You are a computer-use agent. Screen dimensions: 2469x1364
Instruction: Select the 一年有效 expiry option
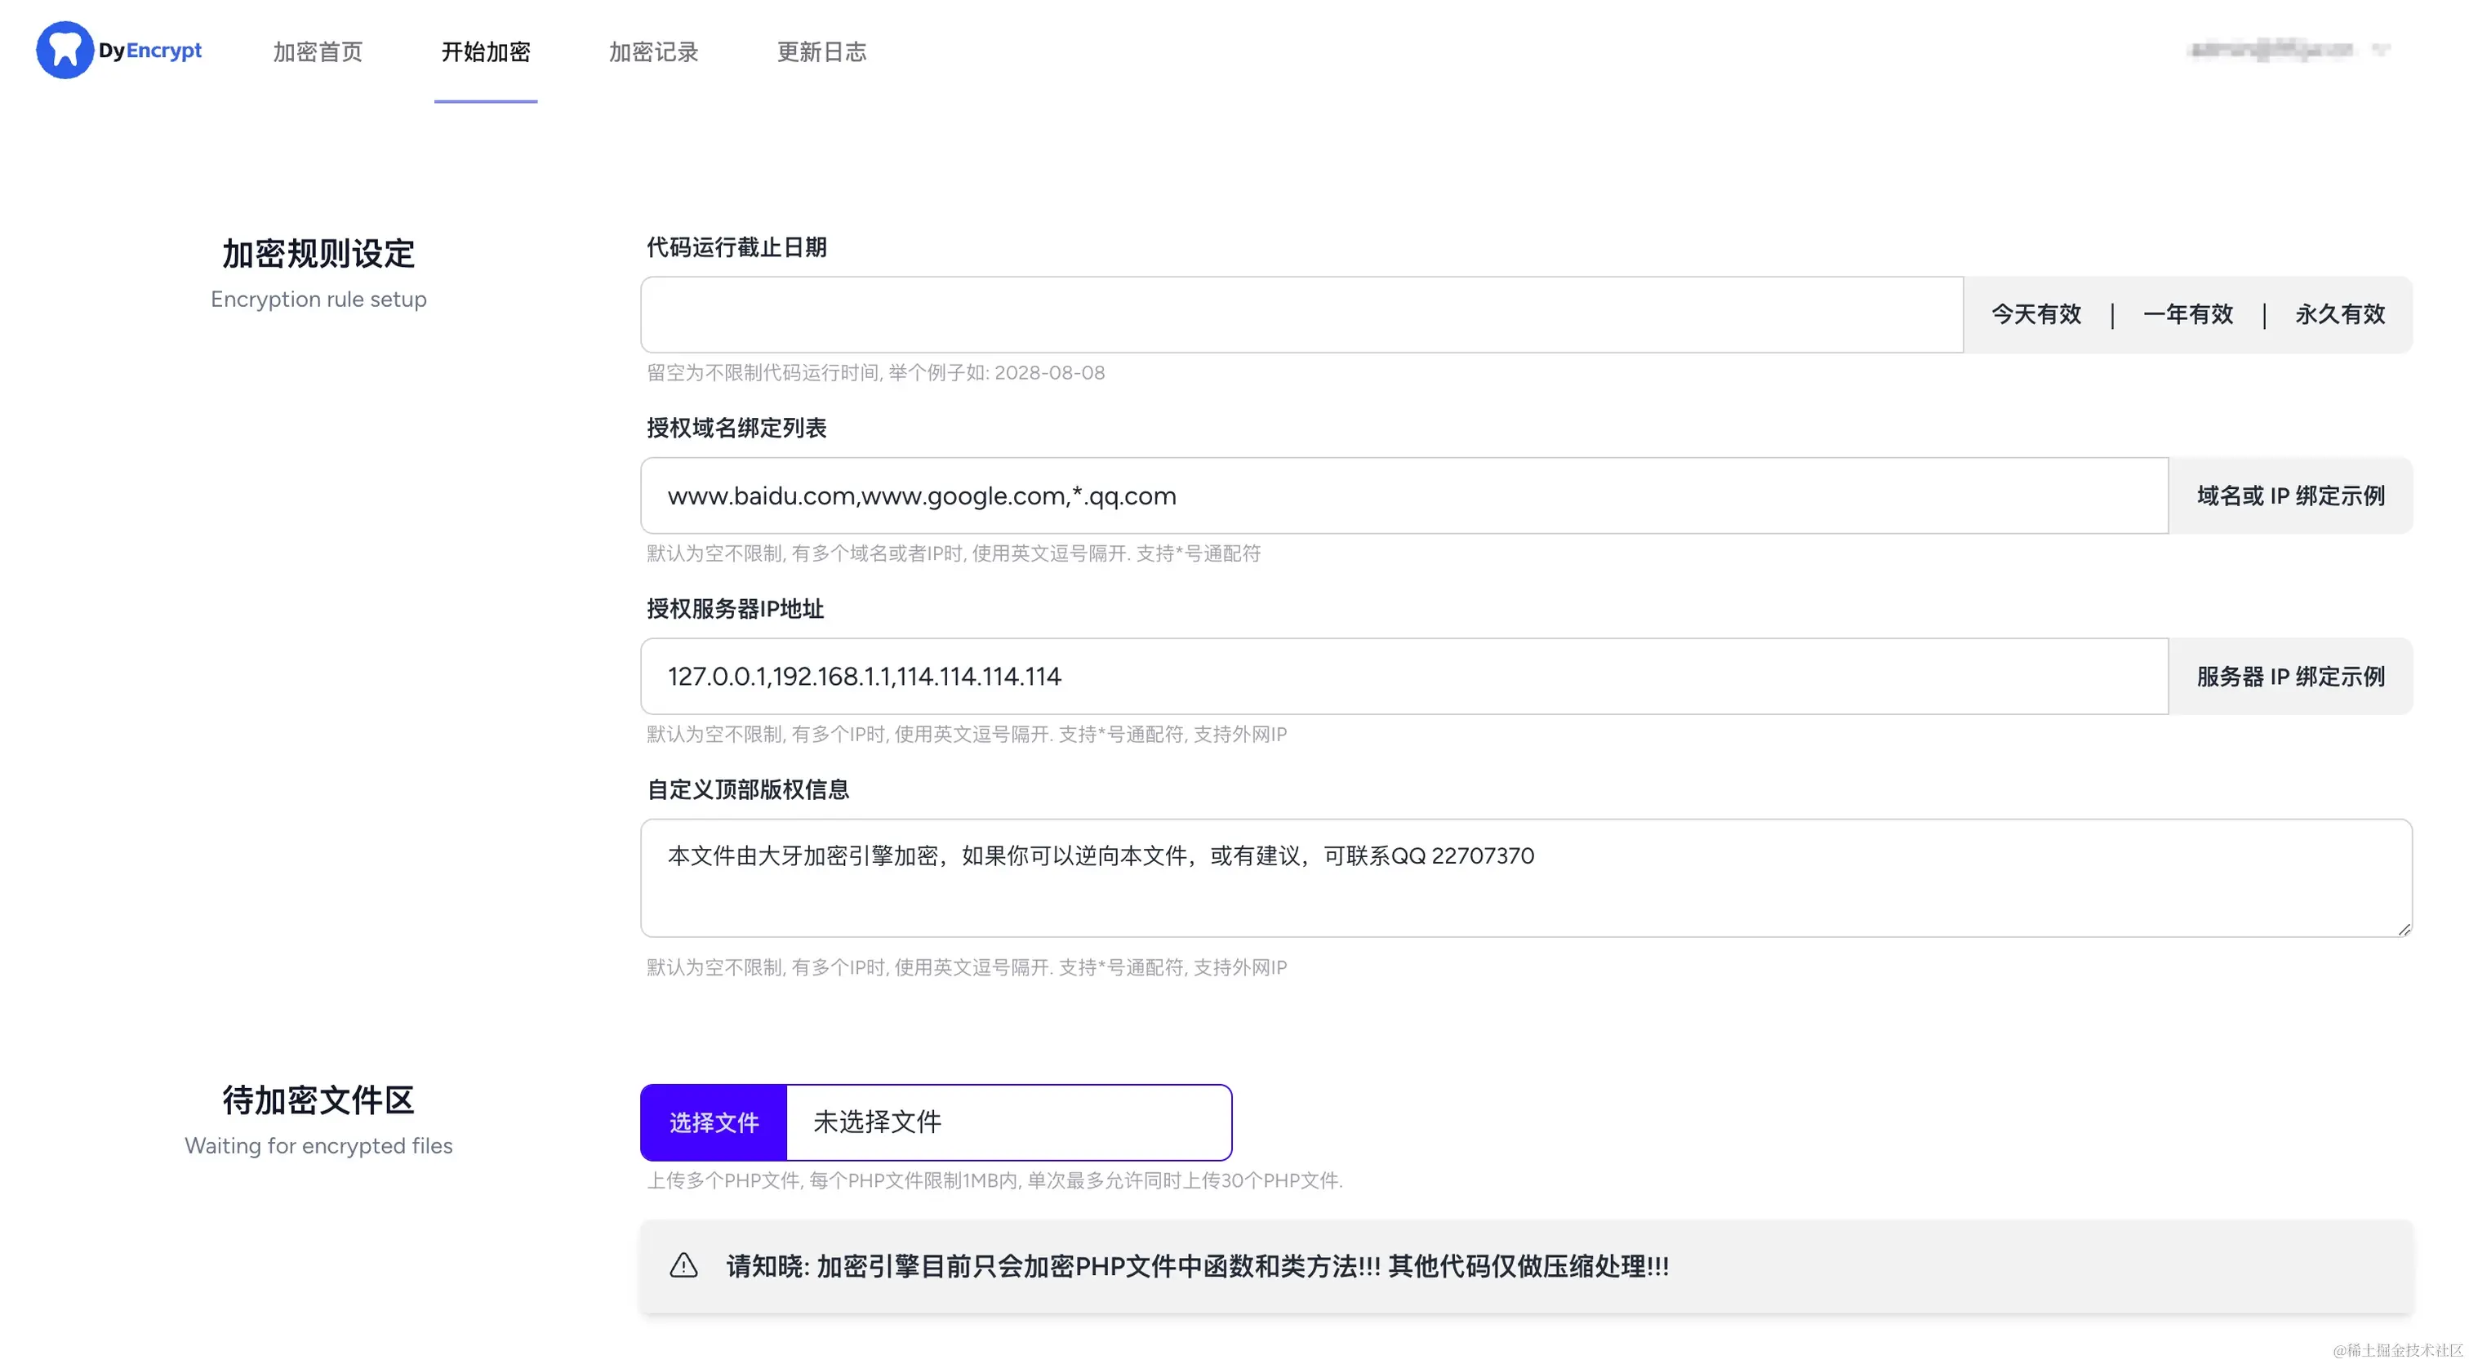tap(2188, 314)
